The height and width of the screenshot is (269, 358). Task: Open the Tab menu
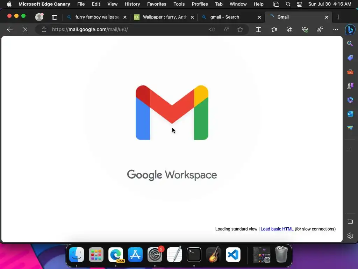pyautogui.click(x=219, y=4)
